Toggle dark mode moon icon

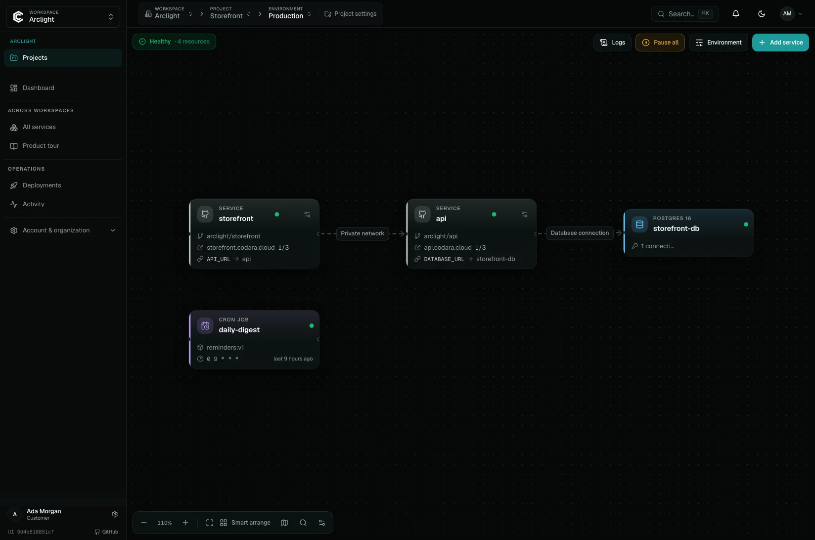pyautogui.click(x=762, y=14)
